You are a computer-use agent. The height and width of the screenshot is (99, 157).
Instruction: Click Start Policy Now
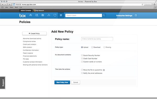click(62, 82)
